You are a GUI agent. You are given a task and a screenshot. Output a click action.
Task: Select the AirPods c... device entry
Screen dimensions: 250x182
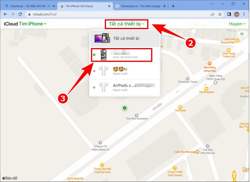pyautogui.click(x=125, y=87)
